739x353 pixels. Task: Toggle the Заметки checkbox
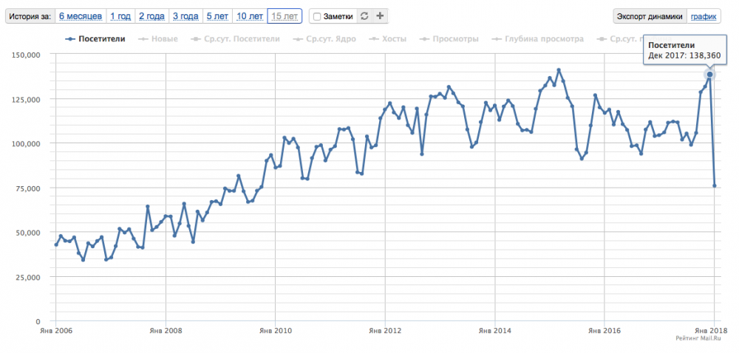[x=316, y=16]
